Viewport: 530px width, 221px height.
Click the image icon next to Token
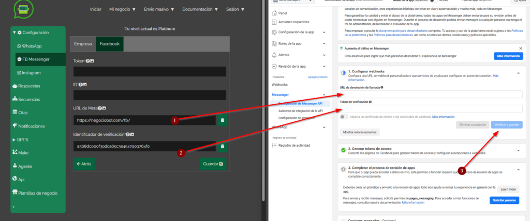[92, 61]
